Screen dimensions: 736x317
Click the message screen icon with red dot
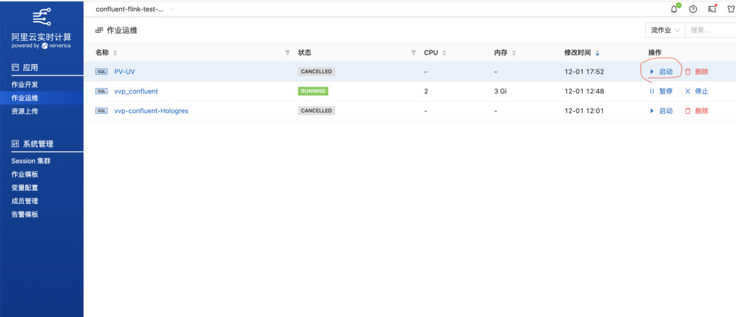click(712, 8)
